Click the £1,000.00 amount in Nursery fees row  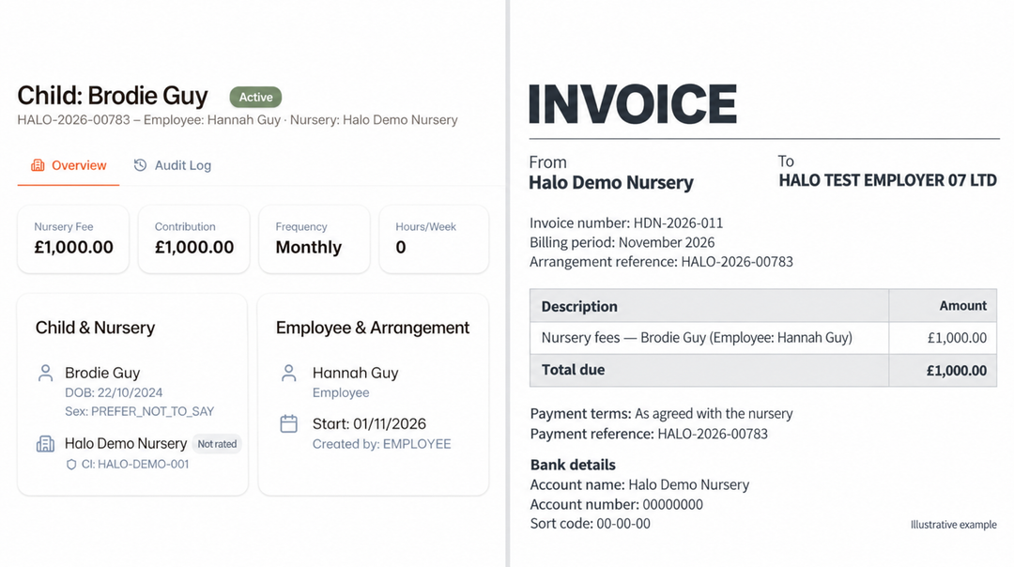957,338
